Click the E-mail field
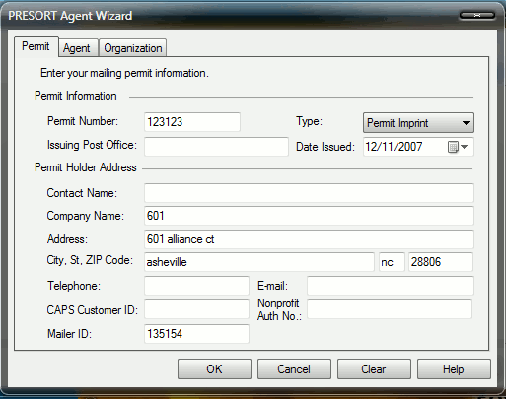Viewport: 506px width, 399px height. (391, 286)
